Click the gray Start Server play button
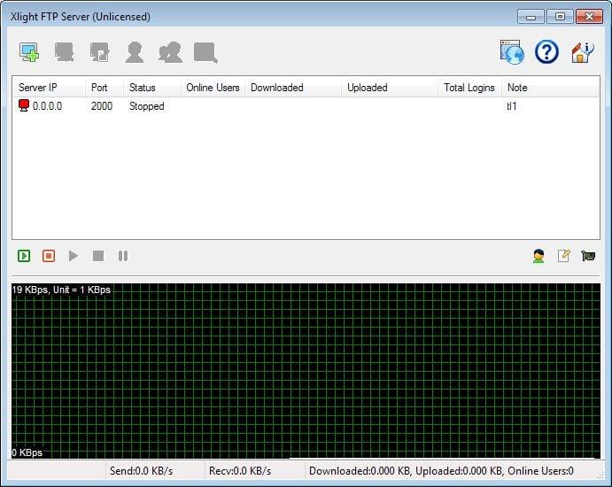612x487 pixels. coord(73,256)
